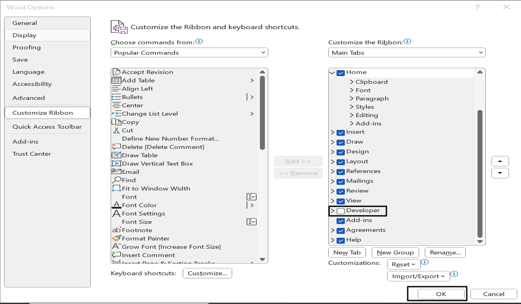
Task: Open the Popular Commands dropdown
Action: (189, 53)
